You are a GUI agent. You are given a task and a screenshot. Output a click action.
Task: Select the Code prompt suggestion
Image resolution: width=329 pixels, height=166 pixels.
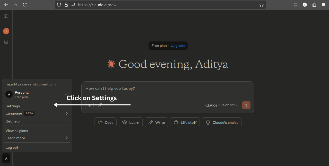(x=105, y=122)
